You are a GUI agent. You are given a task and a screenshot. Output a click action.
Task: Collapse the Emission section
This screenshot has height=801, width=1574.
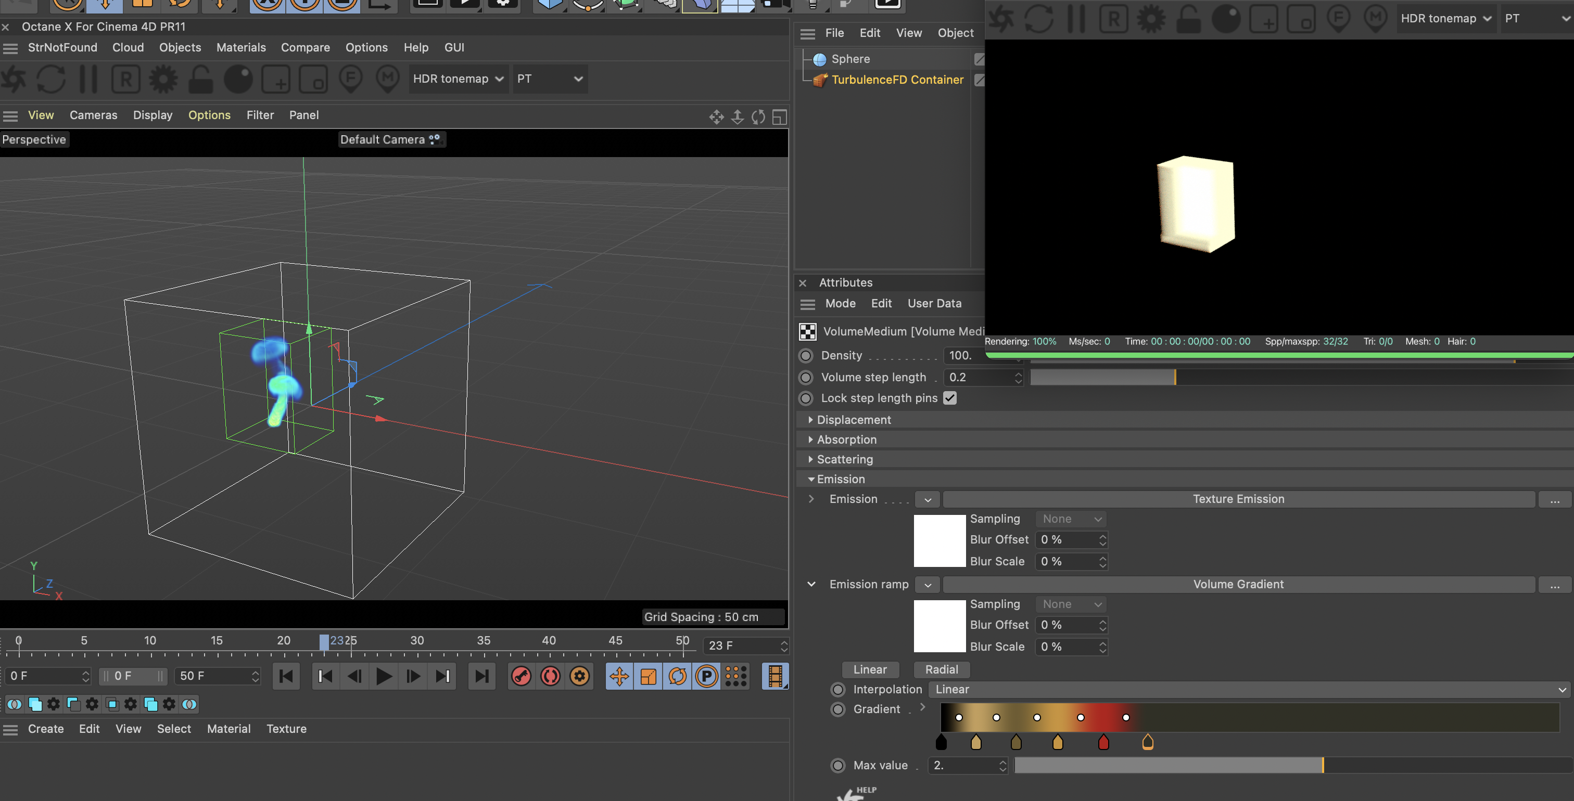(x=811, y=479)
